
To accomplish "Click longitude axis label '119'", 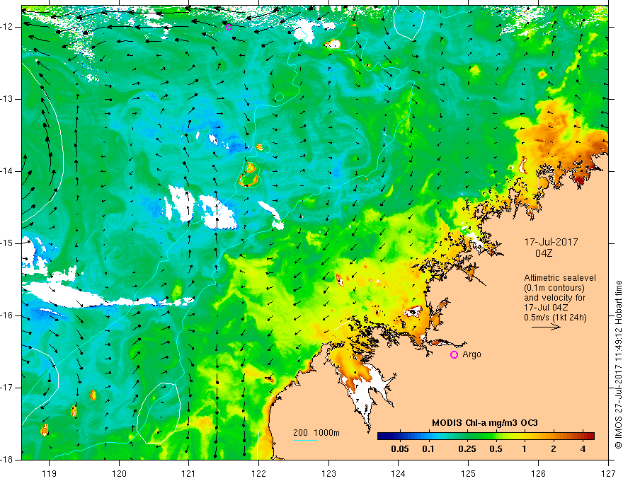I will click(50, 473).
